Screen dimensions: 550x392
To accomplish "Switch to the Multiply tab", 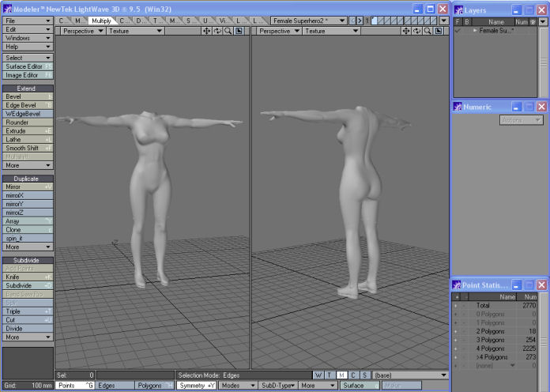I will 101,21.
